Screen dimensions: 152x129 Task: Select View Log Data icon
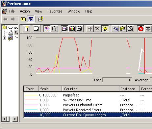click(54, 29)
